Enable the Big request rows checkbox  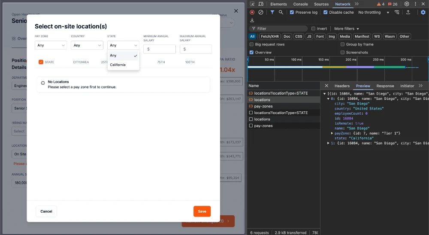coord(252,45)
